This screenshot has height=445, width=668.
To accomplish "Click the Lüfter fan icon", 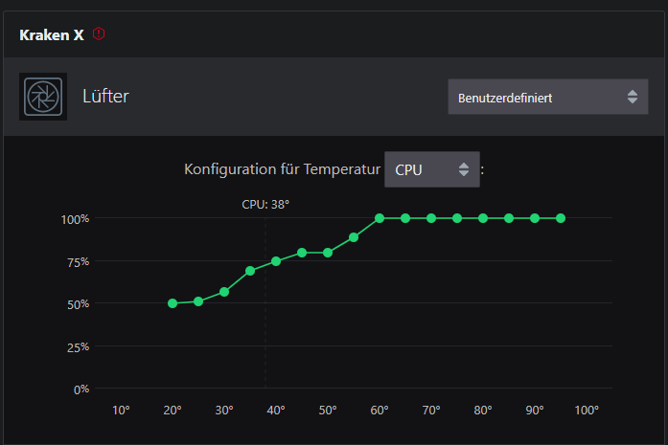I will click(43, 97).
